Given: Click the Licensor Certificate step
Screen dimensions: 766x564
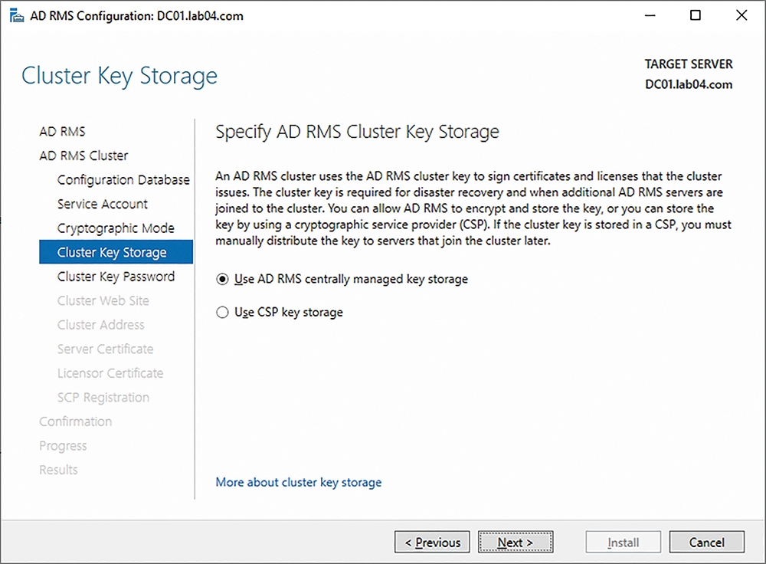Looking at the screenshot, I should point(110,373).
